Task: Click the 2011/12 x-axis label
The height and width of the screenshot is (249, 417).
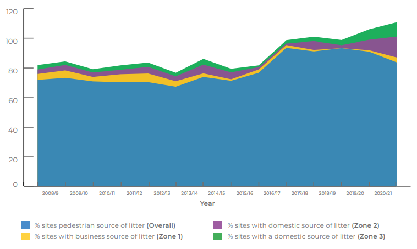Action: pyautogui.click(x=134, y=193)
